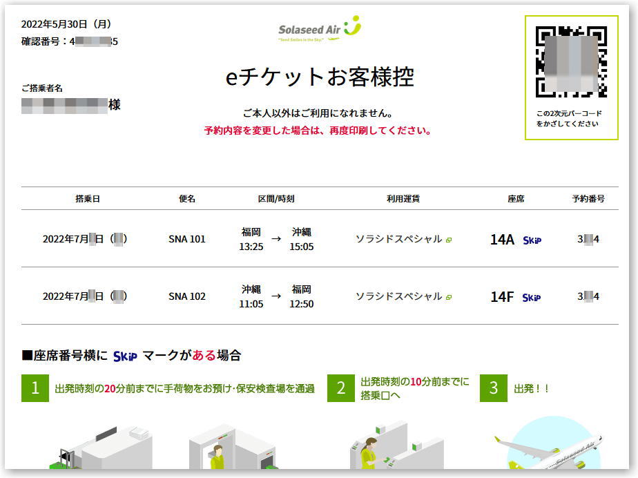The height and width of the screenshot is (478, 638).
Task: Click green step 2 number box
Action: coord(341,388)
